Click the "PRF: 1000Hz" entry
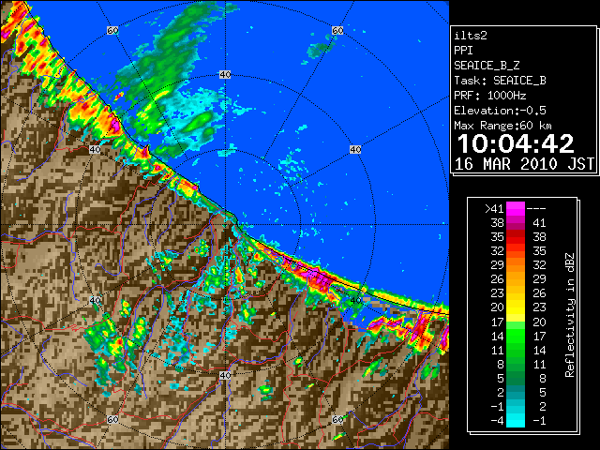 [490, 96]
